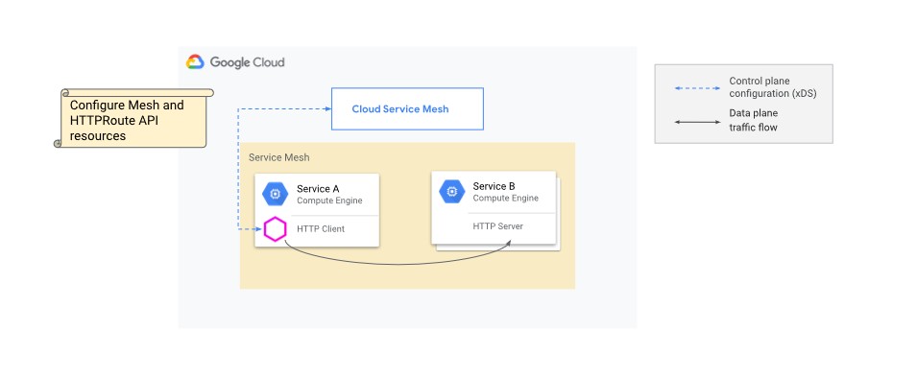
Task: Select the HTTP Server label
Action: [497, 226]
